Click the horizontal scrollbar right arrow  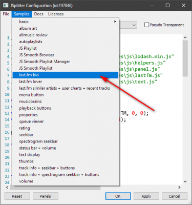[179, 187]
